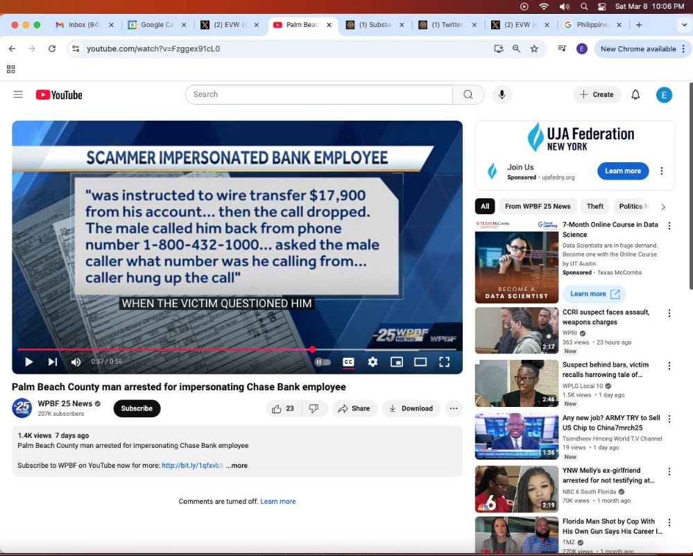Open a new browser tab
This screenshot has width=693, height=556.
pyautogui.click(x=639, y=25)
